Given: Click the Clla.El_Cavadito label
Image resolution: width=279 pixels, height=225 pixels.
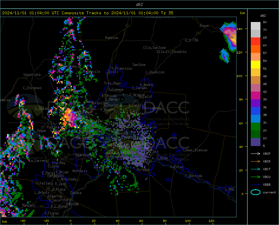Looking at the screenshot, I should tap(171, 52).
